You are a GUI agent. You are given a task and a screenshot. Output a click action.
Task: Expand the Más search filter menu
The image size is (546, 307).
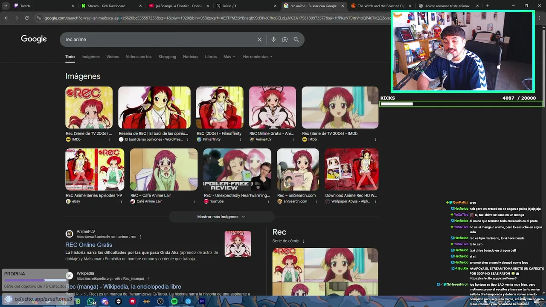tap(229, 57)
